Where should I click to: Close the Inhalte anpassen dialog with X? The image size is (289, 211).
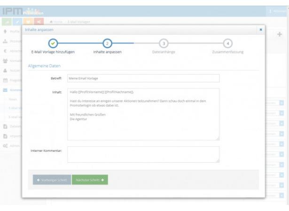(x=261, y=29)
